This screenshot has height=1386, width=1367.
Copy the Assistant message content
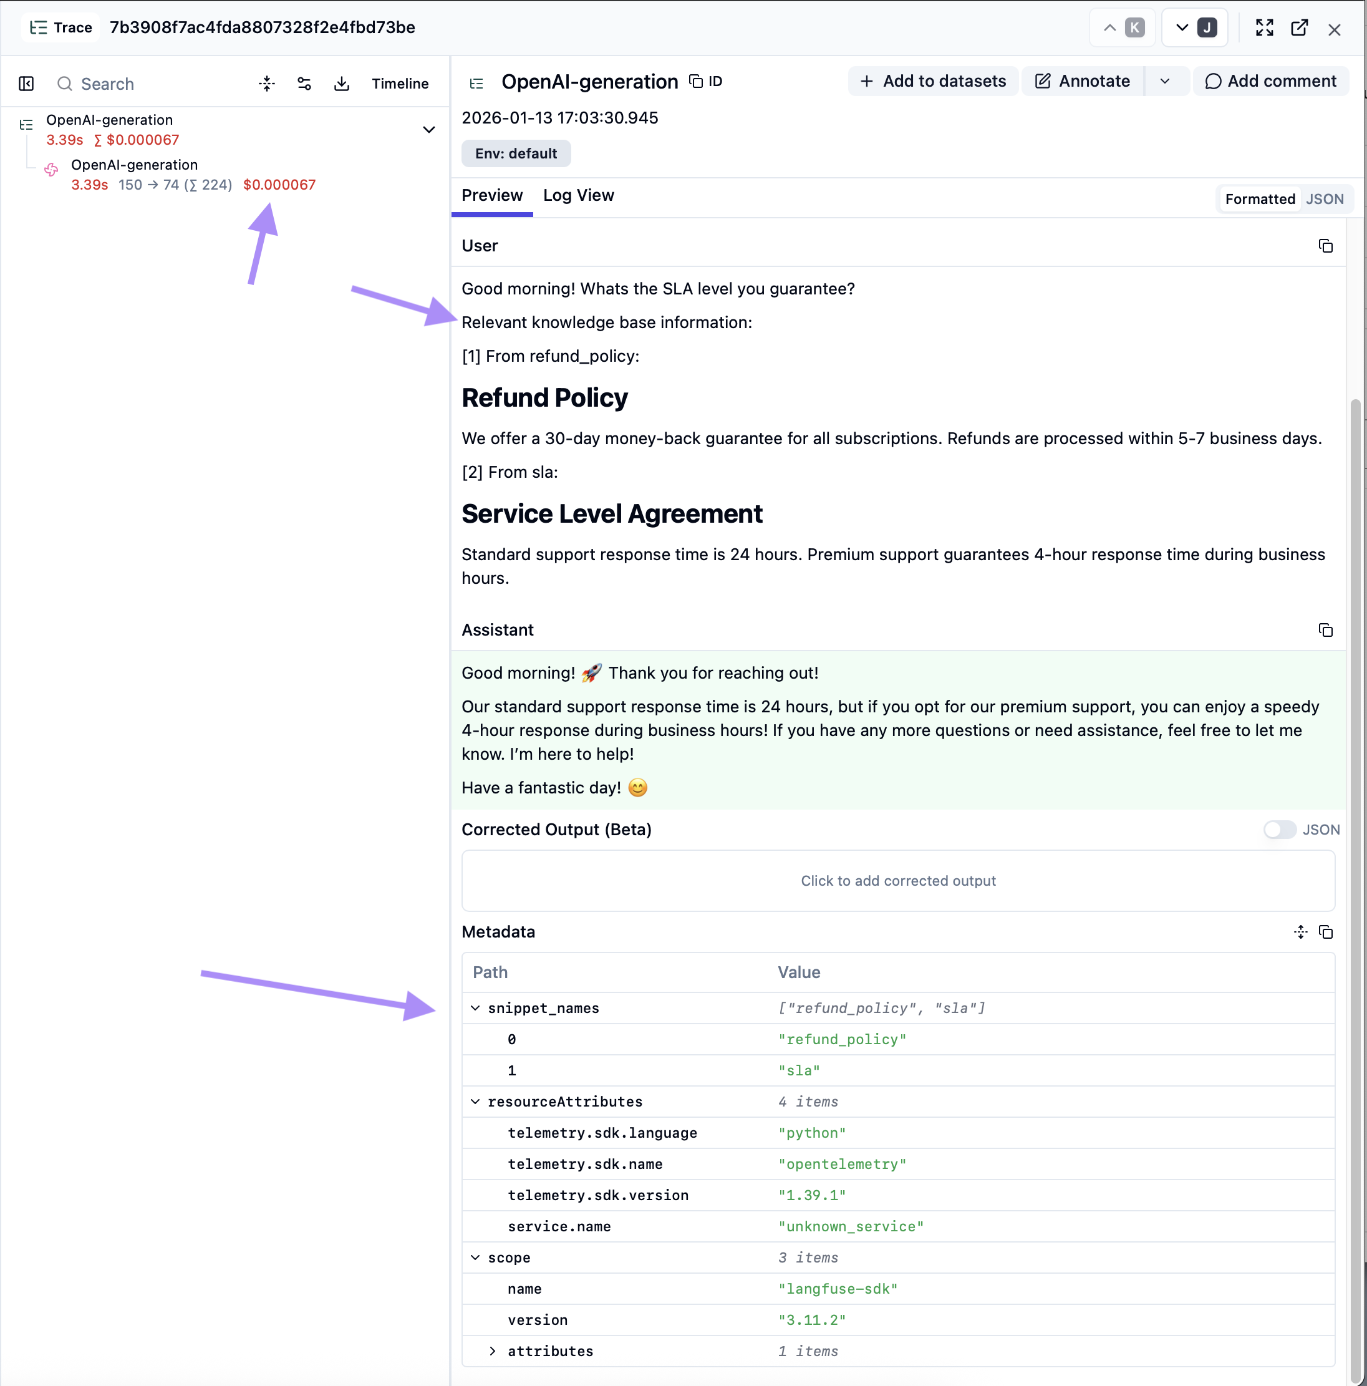point(1325,630)
